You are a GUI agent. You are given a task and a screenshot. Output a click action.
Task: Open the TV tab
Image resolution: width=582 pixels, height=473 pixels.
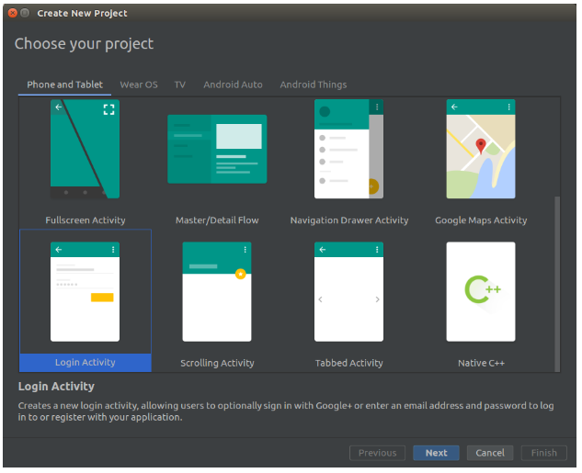tap(180, 84)
